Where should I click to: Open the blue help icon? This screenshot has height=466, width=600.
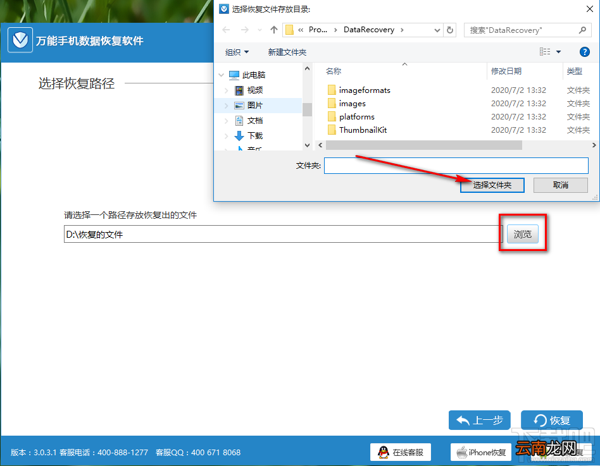(x=585, y=52)
